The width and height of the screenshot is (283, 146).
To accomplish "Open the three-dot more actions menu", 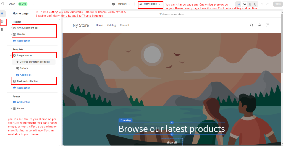I will tap(34, 4).
